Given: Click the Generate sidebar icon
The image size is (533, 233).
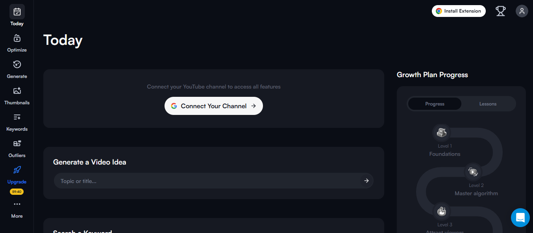Looking at the screenshot, I should click(17, 65).
